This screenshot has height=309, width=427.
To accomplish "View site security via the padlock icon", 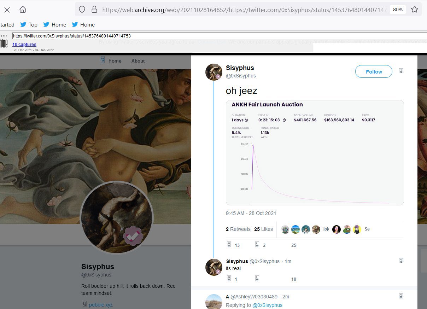I will click(x=94, y=10).
